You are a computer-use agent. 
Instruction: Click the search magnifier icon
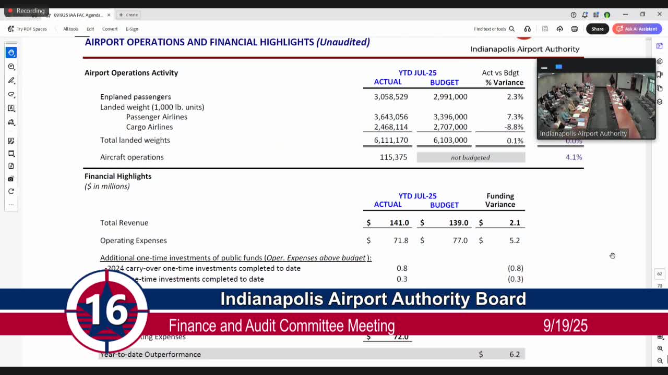[512, 29]
